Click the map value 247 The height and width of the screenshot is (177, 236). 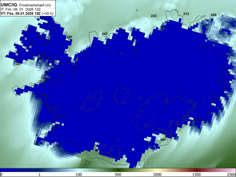point(105,34)
